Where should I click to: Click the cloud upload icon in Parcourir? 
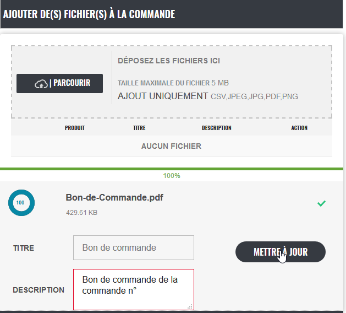41,84
